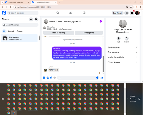Search in conversation using magnifier icon

(127, 39)
